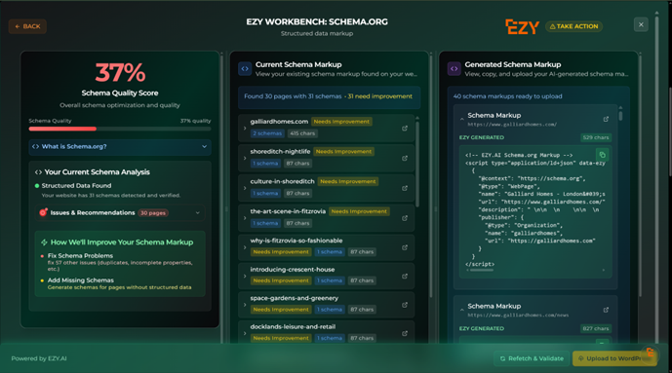Open galliardhomes.com external link icon
This screenshot has width=672, height=373.
coord(405,128)
